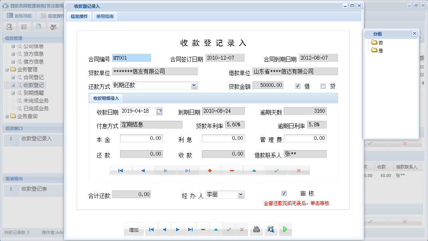
Task: Click the last-record navigation arrow icon
Action: pos(188,170)
